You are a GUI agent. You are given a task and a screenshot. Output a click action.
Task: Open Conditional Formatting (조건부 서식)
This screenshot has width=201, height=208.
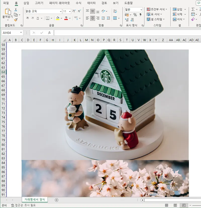(x=157, y=9)
